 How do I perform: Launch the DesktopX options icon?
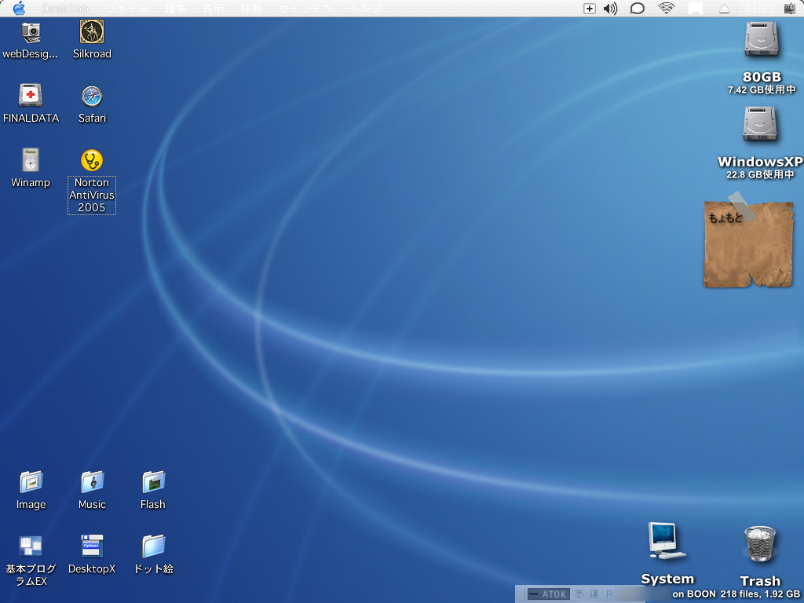92,546
